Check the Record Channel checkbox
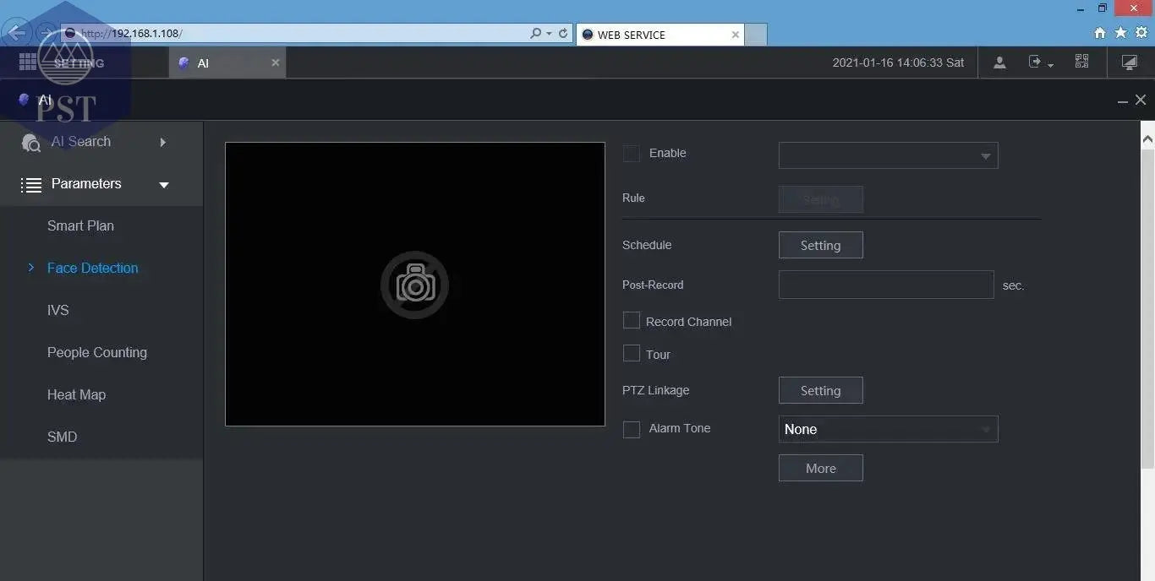This screenshot has width=1155, height=581. 632,321
